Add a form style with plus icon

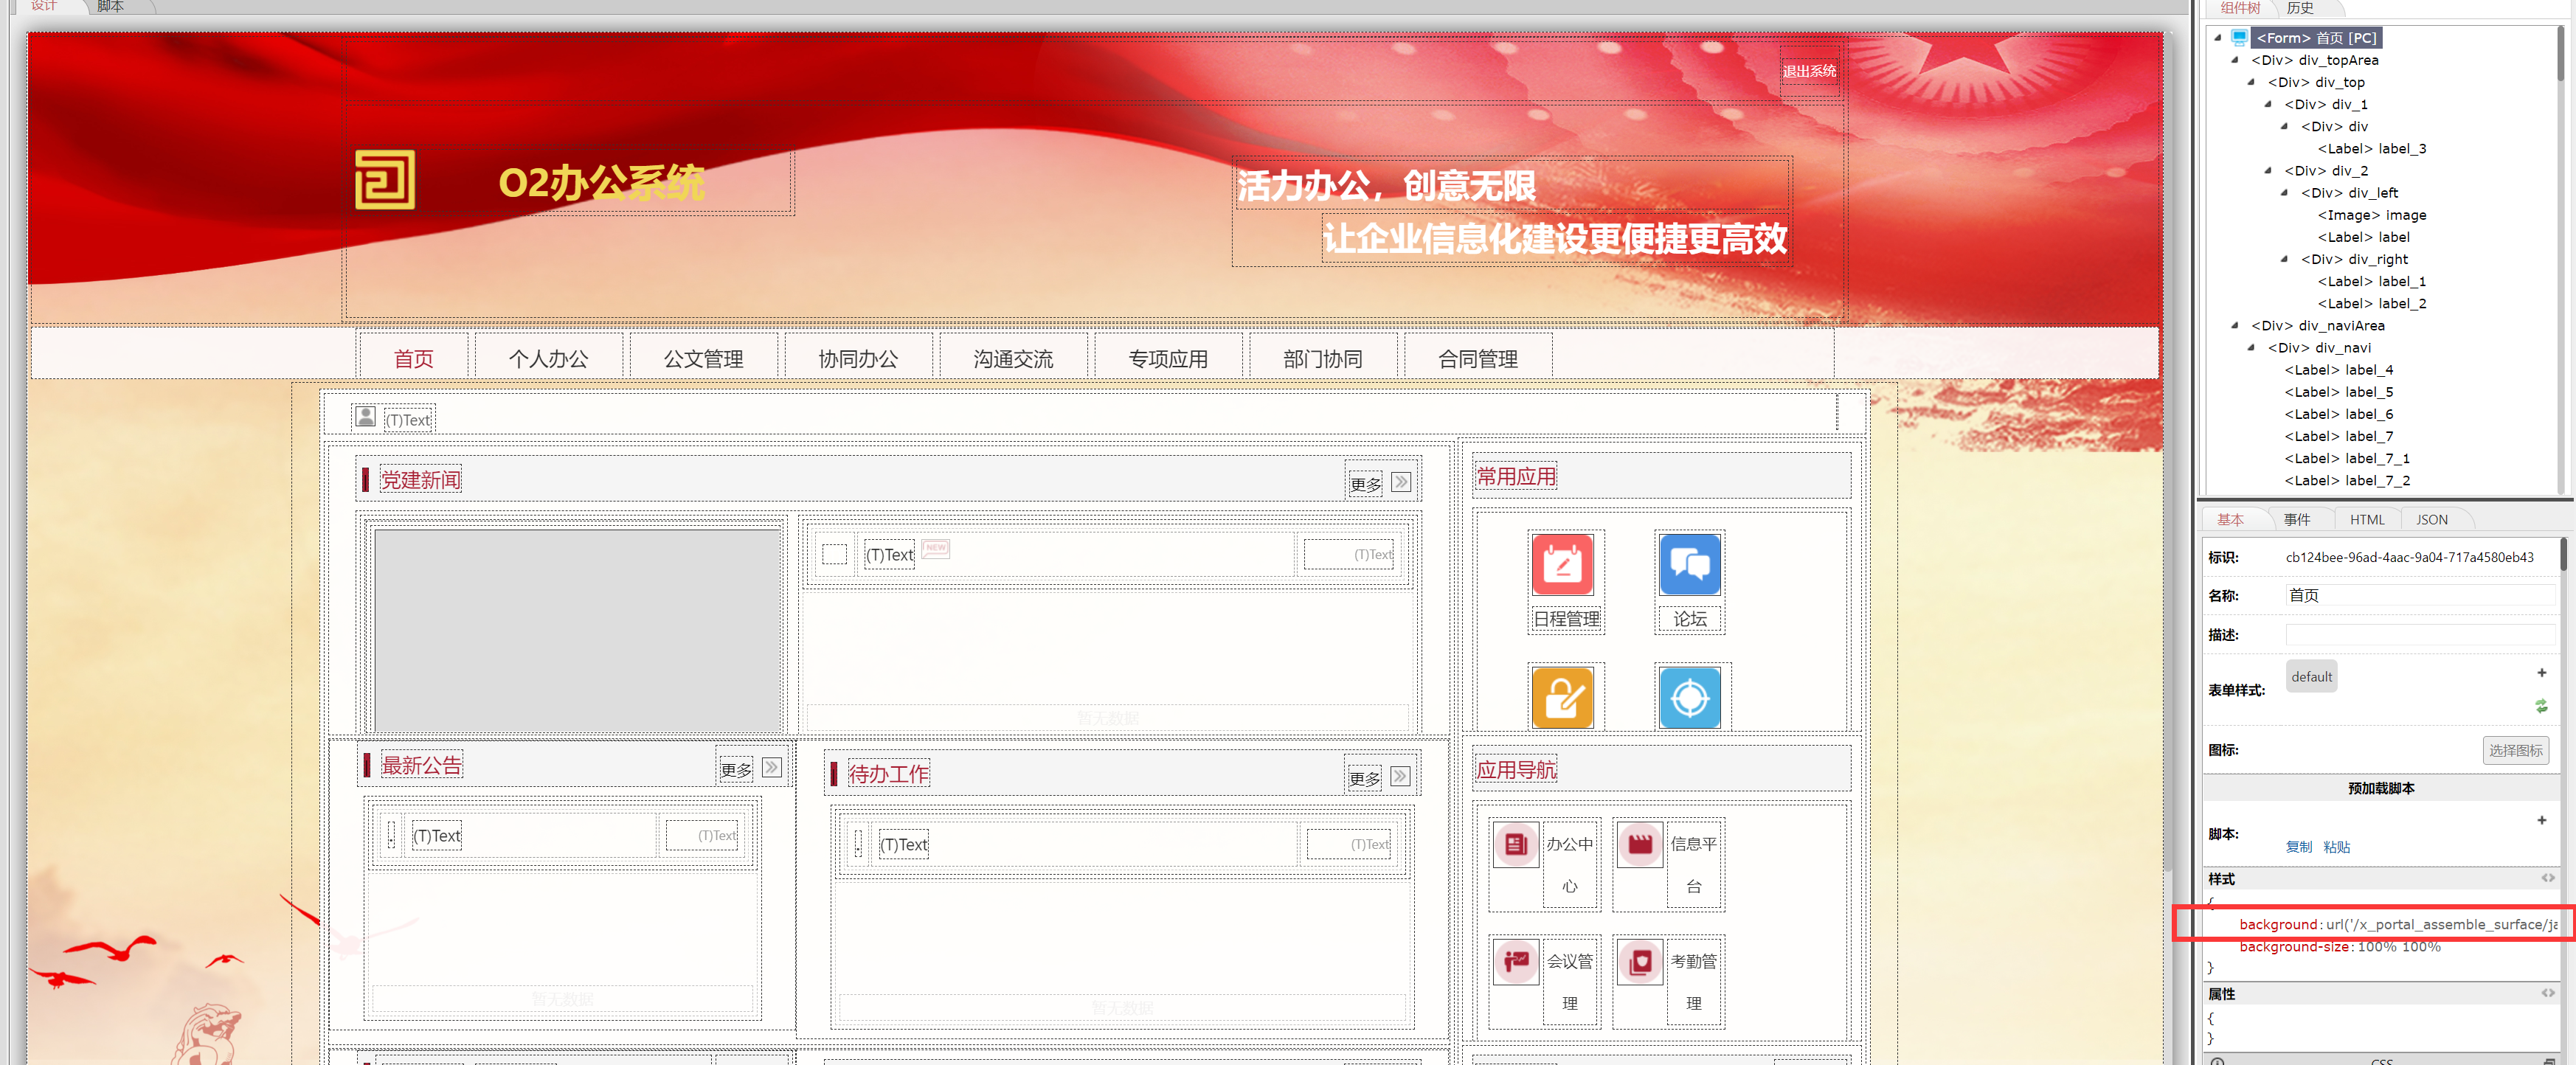pos(2541,673)
